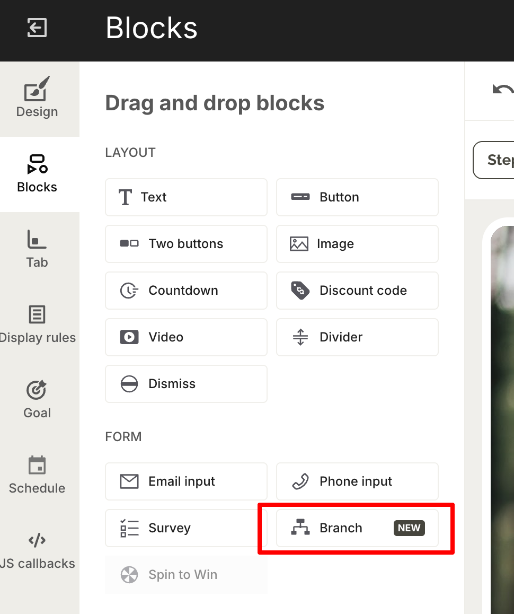Image resolution: width=514 pixels, height=614 pixels.
Task: Pick the Survey form block
Action: 186,528
